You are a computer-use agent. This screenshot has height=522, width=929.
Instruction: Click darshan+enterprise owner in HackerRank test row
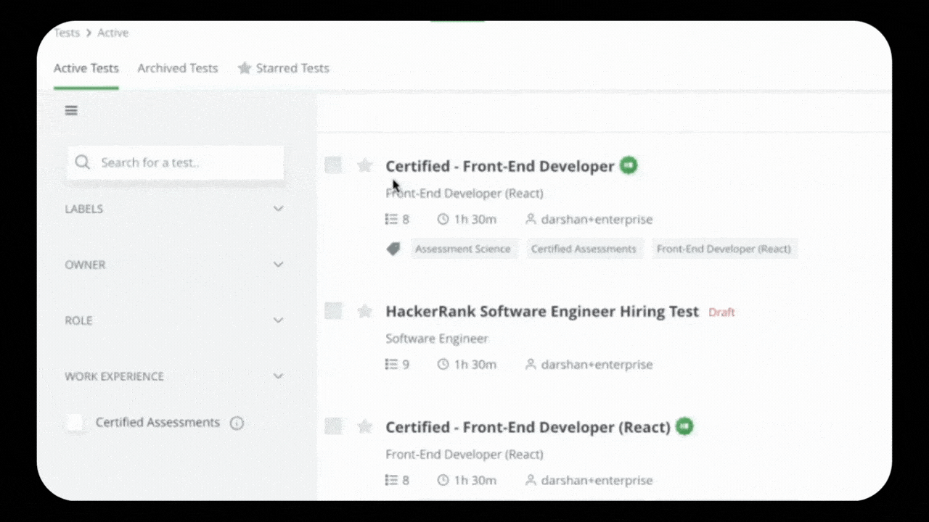pyautogui.click(x=597, y=365)
